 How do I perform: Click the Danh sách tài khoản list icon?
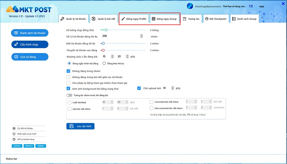[16, 33]
